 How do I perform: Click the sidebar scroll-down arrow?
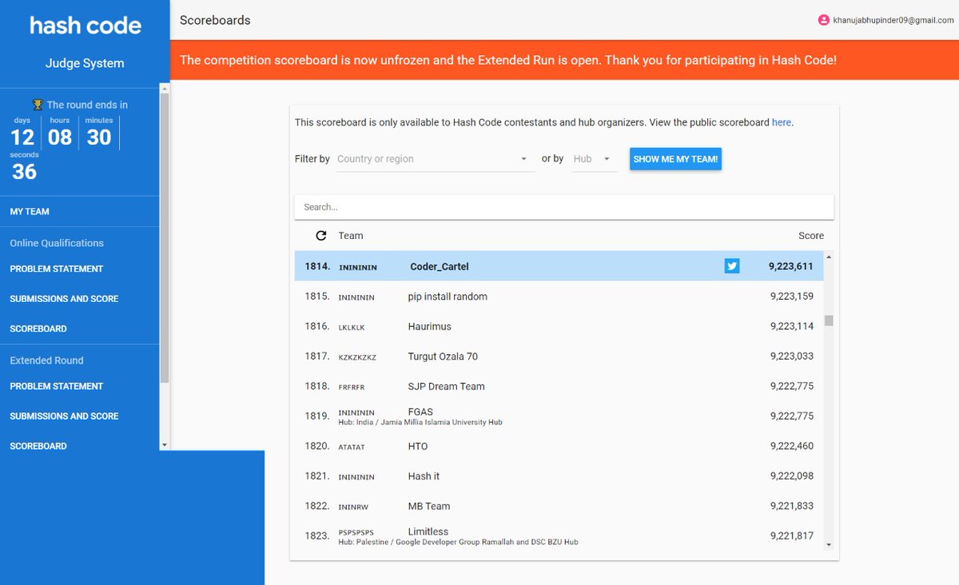tap(165, 444)
